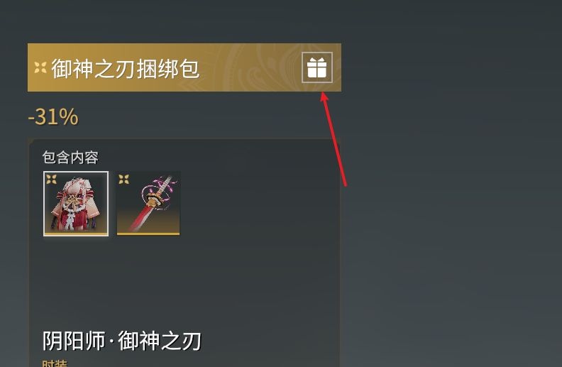This screenshot has height=367, width=562.
Task: Click the white character figure in costume preview
Action: [69, 217]
